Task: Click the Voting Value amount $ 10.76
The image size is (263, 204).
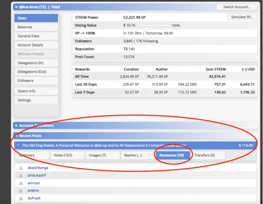Action: tap(129, 25)
